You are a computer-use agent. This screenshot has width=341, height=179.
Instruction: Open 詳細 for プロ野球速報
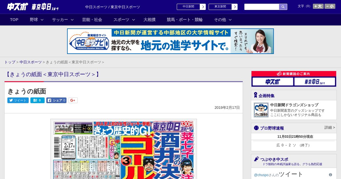coord(330,128)
